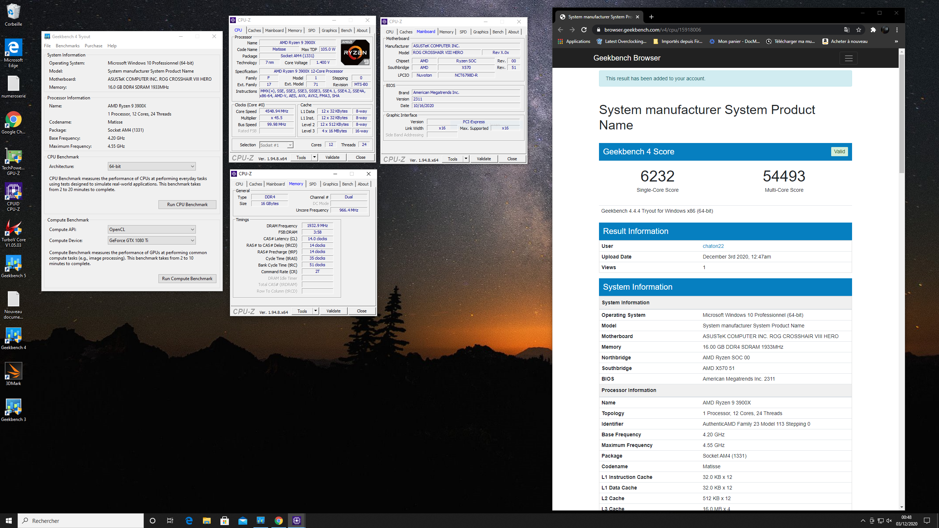The width and height of the screenshot is (939, 528).
Task: Click the muted volume tray icon
Action: [889, 521]
